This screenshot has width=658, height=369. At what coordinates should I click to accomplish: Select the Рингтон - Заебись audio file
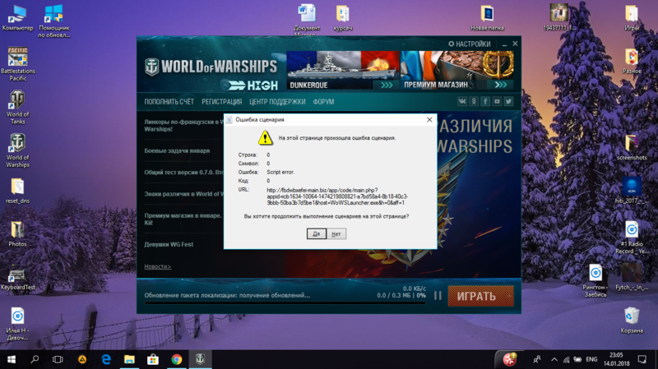click(x=595, y=280)
